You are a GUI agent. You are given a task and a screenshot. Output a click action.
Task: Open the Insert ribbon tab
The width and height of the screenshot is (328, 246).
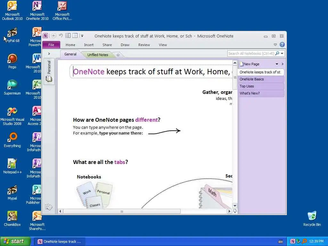click(89, 45)
